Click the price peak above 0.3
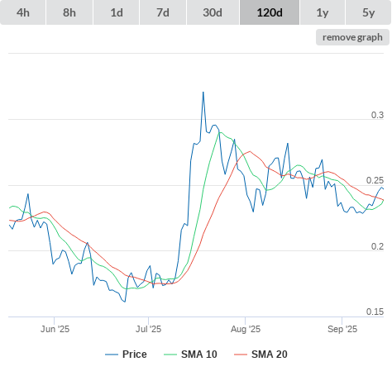This screenshot has height=376, width=392. pyautogui.click(x=203, y=93)
